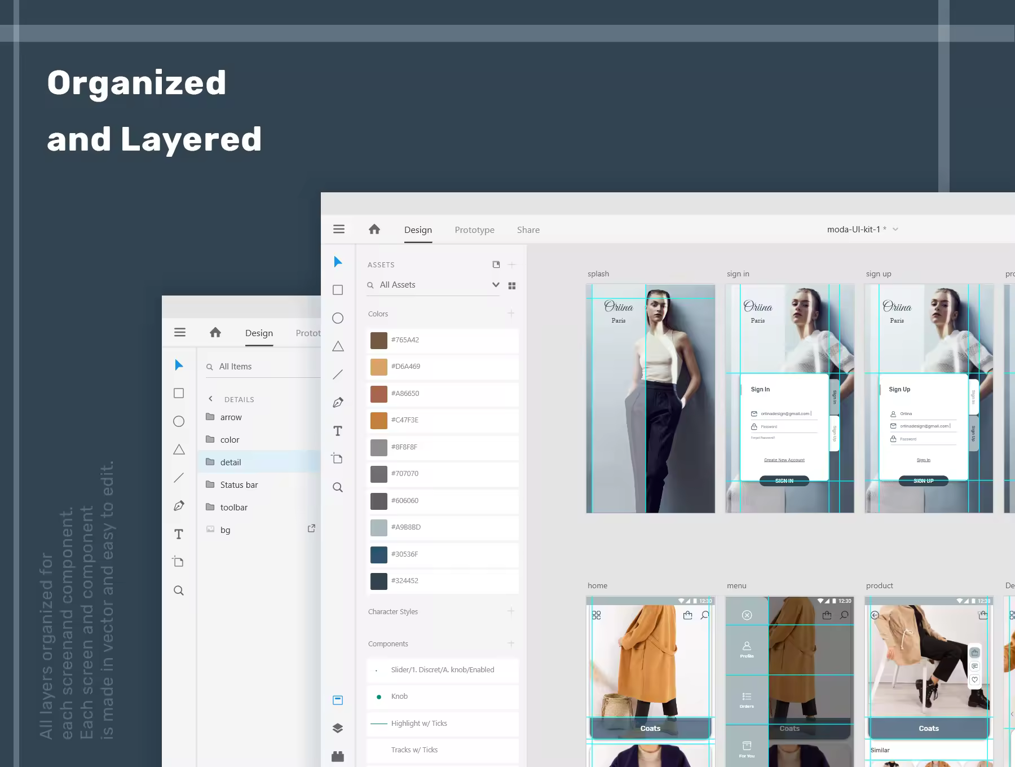Viewport: 1015px width, 767px height.
Task: Select Polygon tool in back window
Action: (179, 449)
